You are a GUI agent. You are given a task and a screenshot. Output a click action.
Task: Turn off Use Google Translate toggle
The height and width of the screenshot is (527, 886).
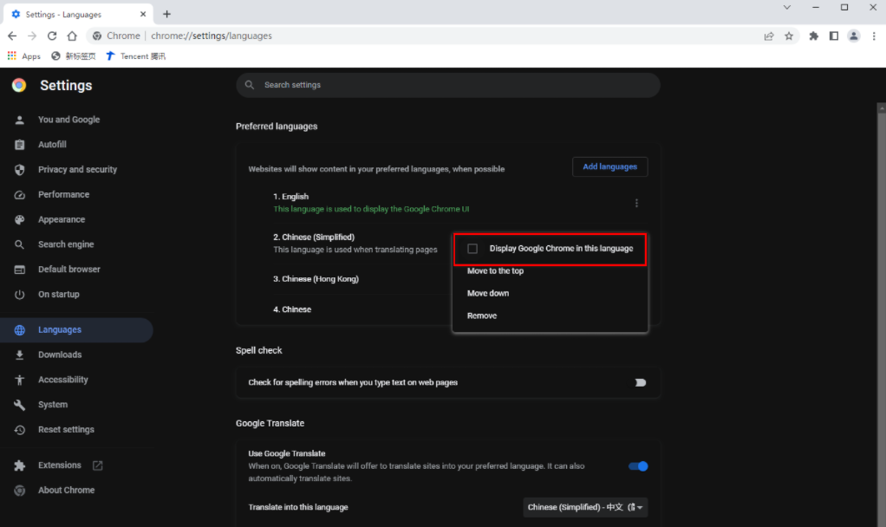pyautogui.click(x=639, y=466)
